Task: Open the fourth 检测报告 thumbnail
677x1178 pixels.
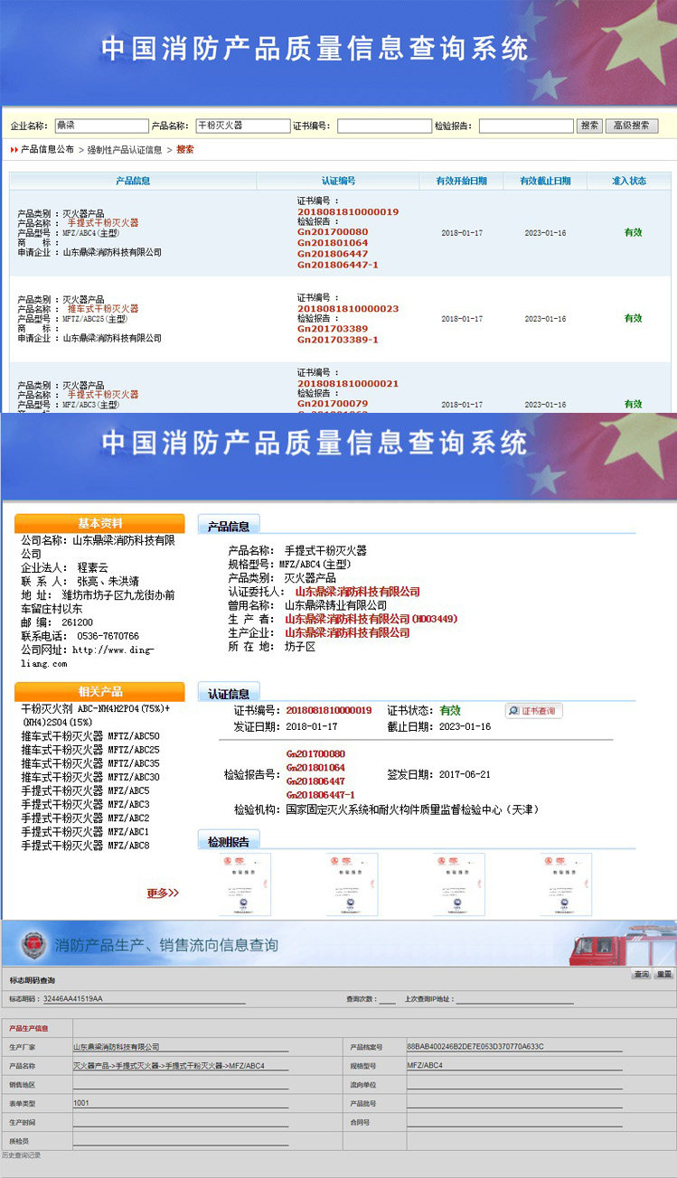Action: [x=566, y=884]
